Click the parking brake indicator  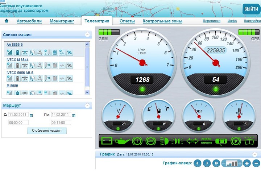tap(236, 141)
